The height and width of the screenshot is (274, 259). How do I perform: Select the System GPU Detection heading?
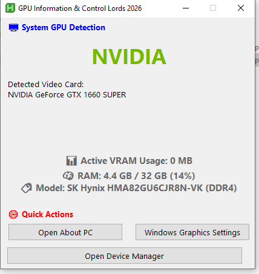64,27
